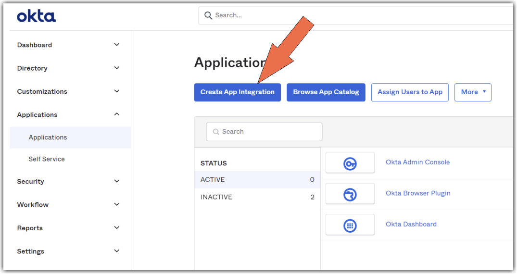Collapse the Applications menu chevron
The height and width of the screenshot is (274, 517).
pos(117,114)
